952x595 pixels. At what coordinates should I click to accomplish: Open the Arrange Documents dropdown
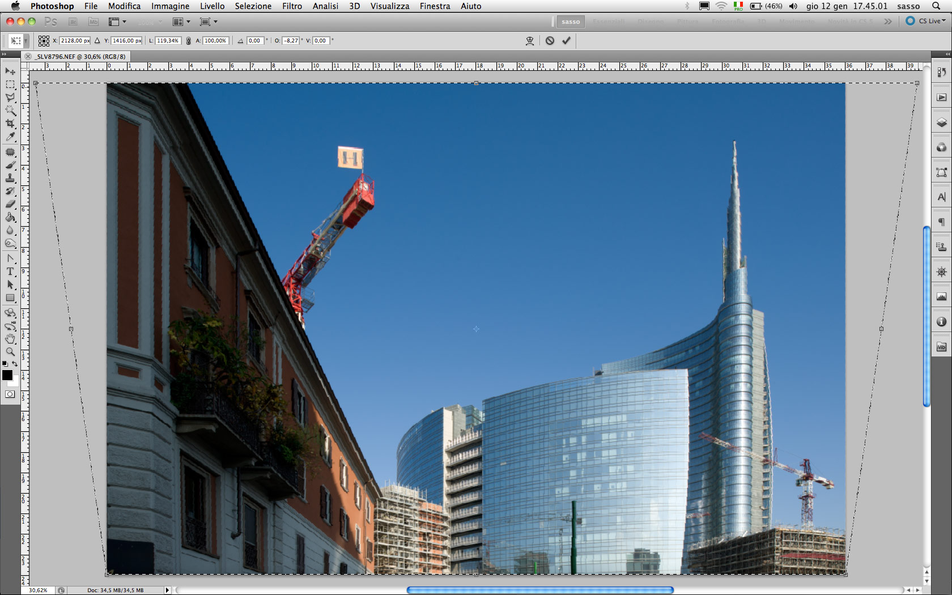coord(181,22)
